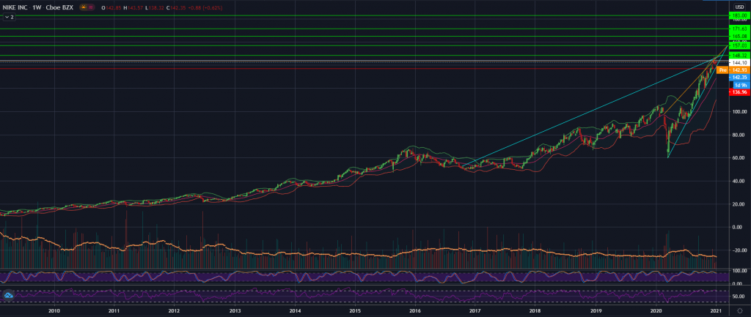Select the 183.00 green price label
Image resolution: width=751 pixels, height=317 pixels.
(x=739, y=16)
